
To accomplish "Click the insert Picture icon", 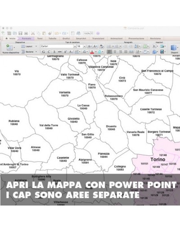I will pyautogui.click(x=162, y=46).
